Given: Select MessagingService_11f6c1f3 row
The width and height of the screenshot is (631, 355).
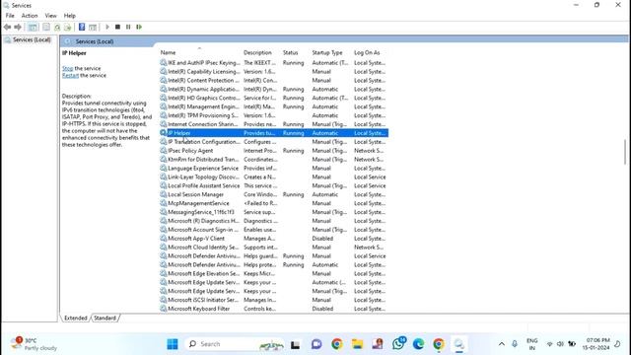Looking at the screenshot, I should point(274,212).
